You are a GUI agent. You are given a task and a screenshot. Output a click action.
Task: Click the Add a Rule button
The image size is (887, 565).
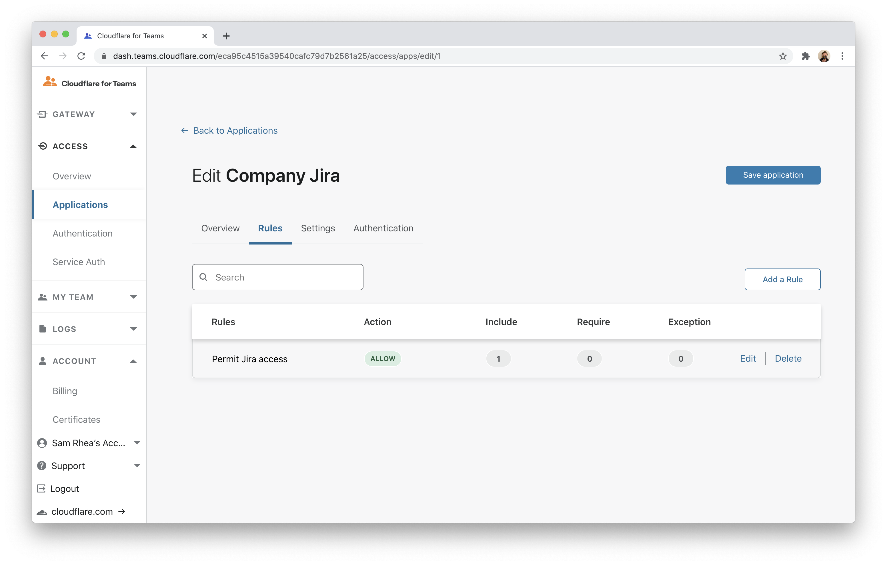[782, 279]
